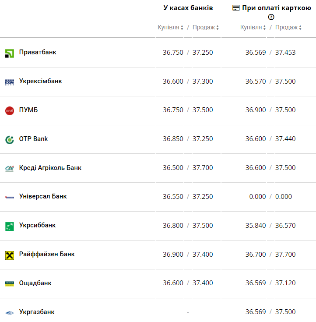The height and width of the screenshot is (322, 316).
Task: Open the Універсал Банк link
Action: [x=43, y=196]
